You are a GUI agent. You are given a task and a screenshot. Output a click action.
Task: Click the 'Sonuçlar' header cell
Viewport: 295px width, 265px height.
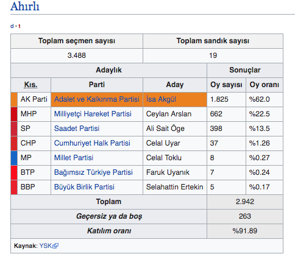[x=245, y=70]
